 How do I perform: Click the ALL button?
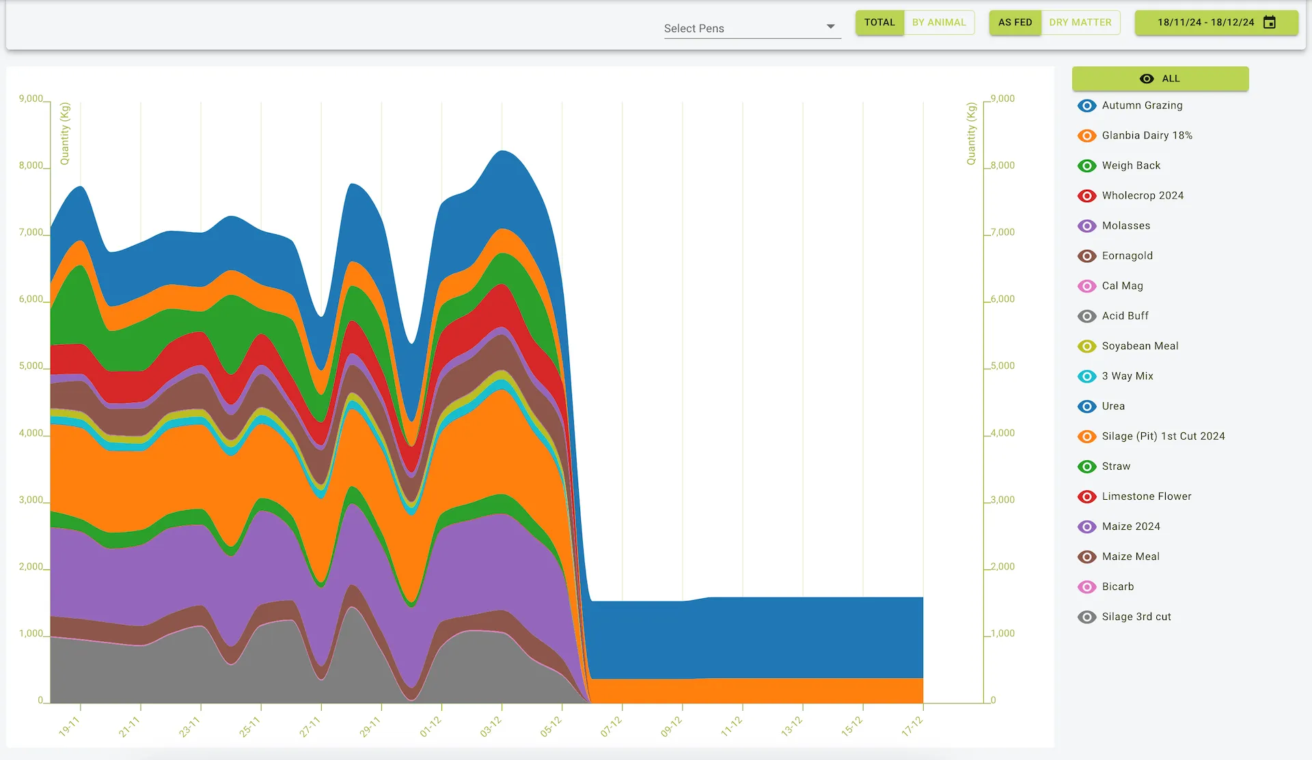point(1160,79)
